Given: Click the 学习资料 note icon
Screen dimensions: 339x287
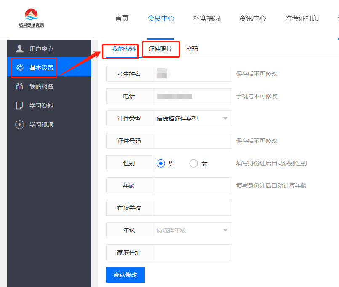Looking at the screenshot, I should pyautogui.click(x=20, y=106).
